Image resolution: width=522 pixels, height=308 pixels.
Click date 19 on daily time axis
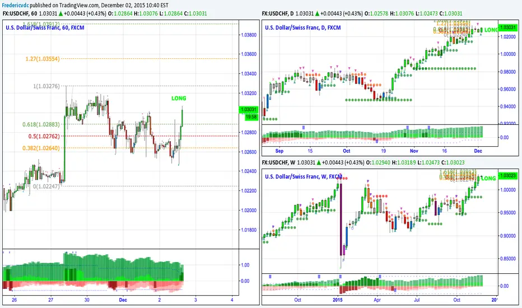pos(383,151)
